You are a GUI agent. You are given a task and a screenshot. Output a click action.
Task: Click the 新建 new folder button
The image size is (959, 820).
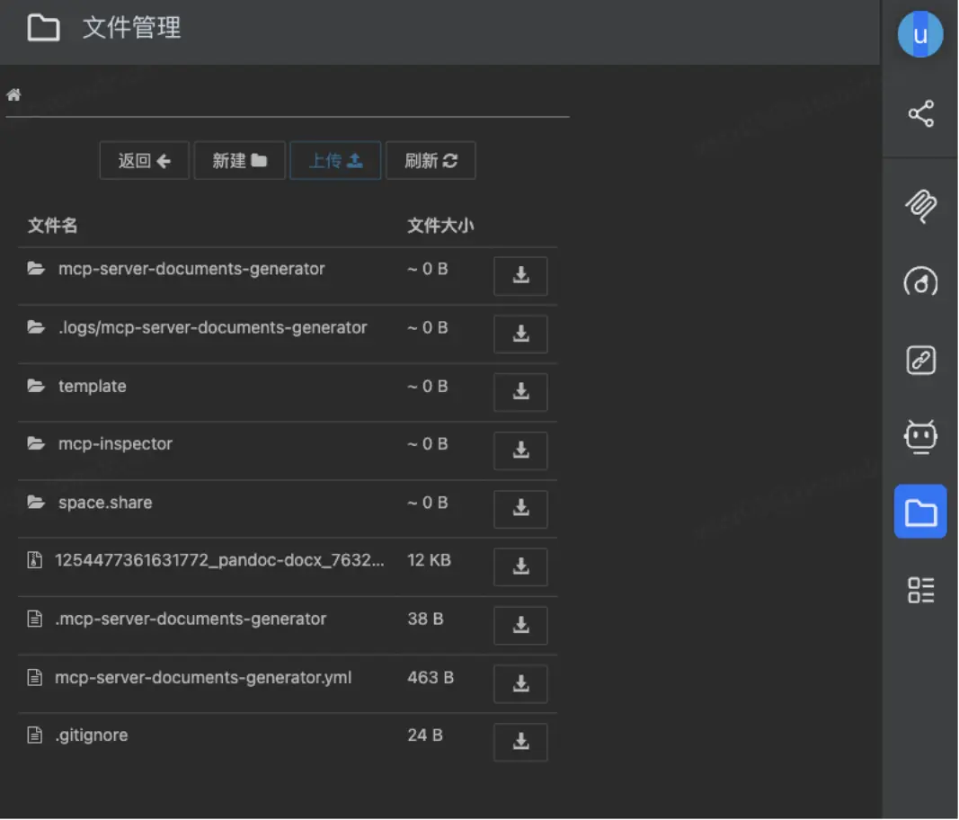coord(239,160)
